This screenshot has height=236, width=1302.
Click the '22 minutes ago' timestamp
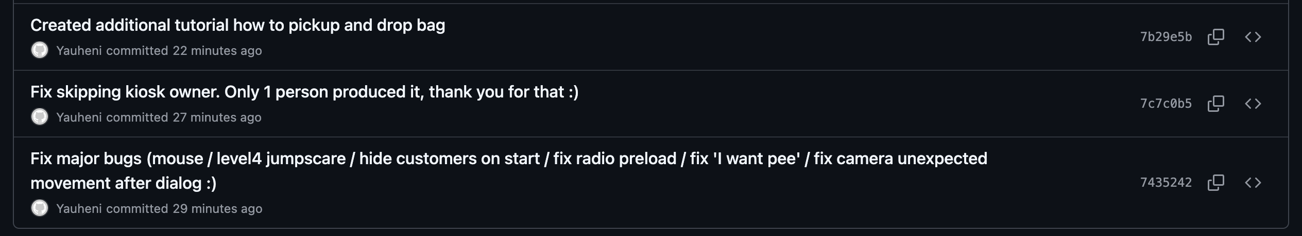[217, 51]
